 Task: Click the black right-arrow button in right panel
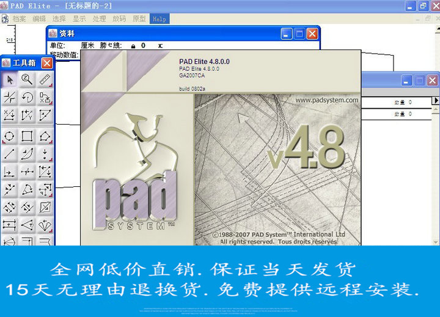[436, 101]
